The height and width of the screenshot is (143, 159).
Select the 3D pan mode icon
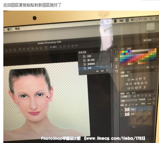click(69, 46)
